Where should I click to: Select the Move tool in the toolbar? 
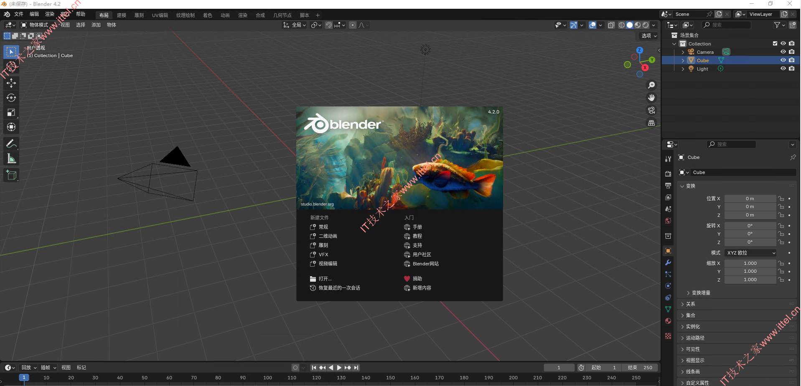tap(11, 83)
